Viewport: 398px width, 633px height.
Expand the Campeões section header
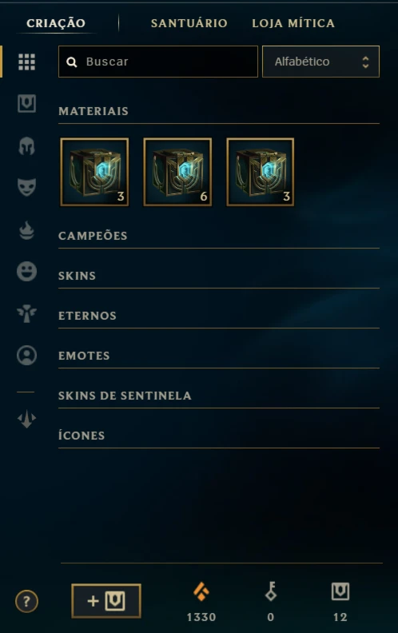pos(219,236)
